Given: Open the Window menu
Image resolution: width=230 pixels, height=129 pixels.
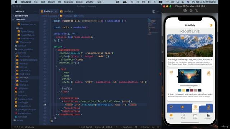Looking at the screenshot, I should (x=89, y=2).
